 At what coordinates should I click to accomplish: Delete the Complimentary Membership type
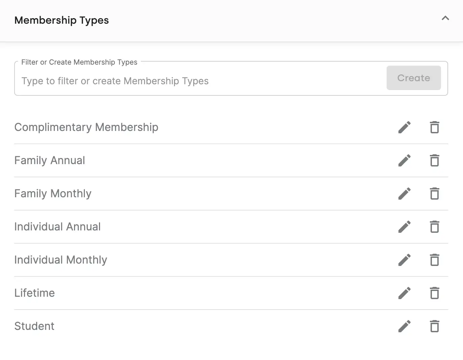click(x=434, y=127)
